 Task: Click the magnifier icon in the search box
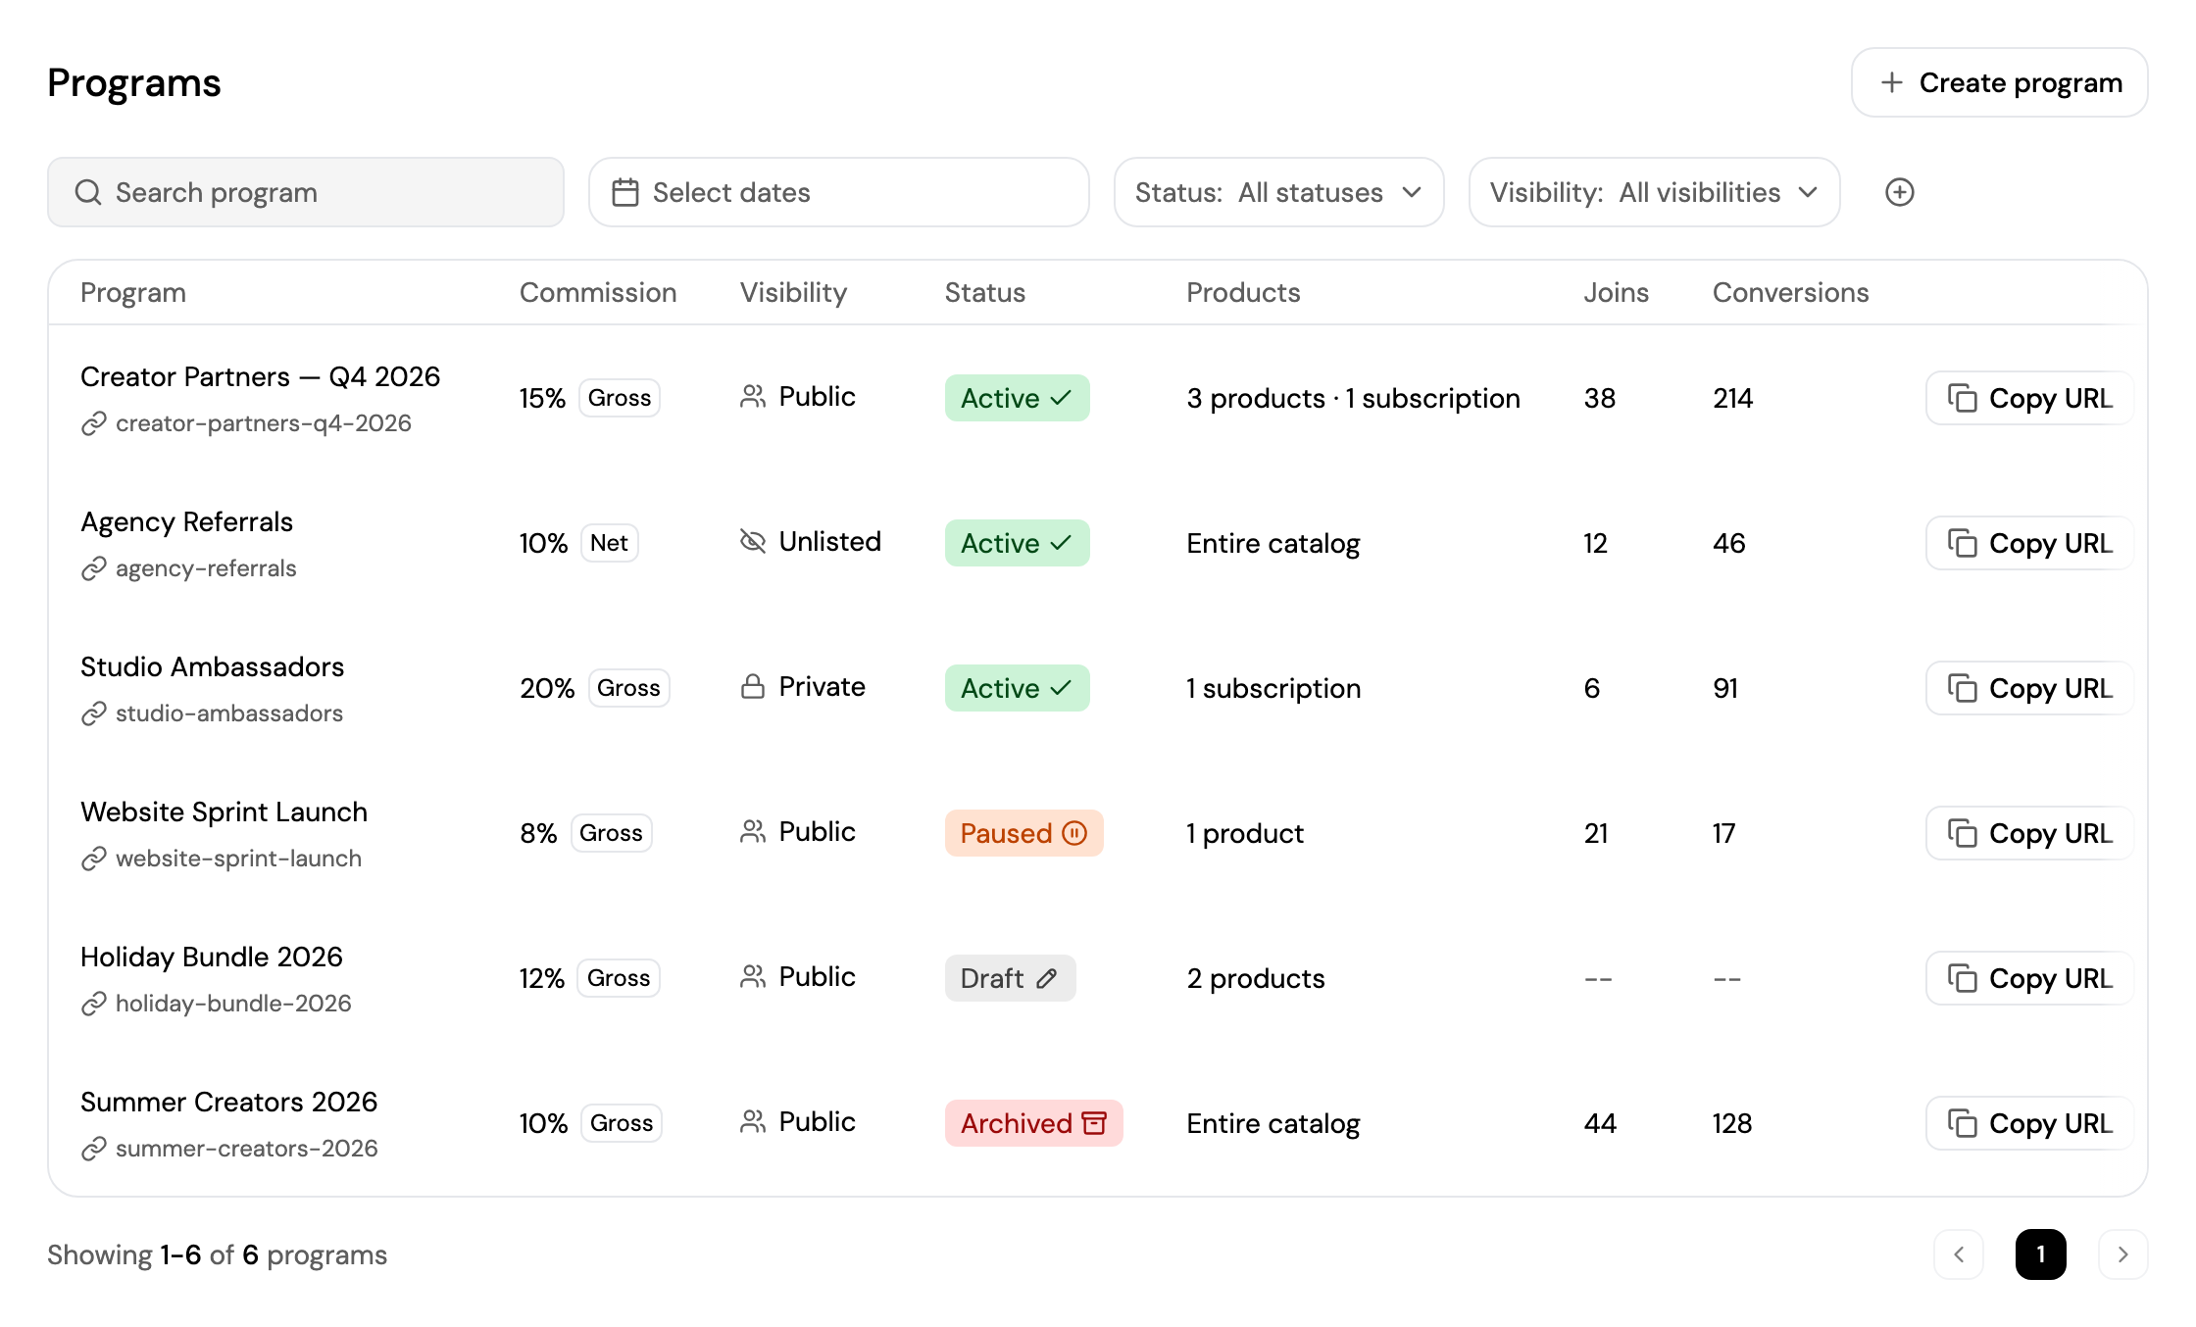pos(88,192)
